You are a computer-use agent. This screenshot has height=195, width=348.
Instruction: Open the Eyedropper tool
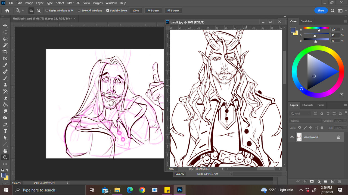(x=5, y=65)
